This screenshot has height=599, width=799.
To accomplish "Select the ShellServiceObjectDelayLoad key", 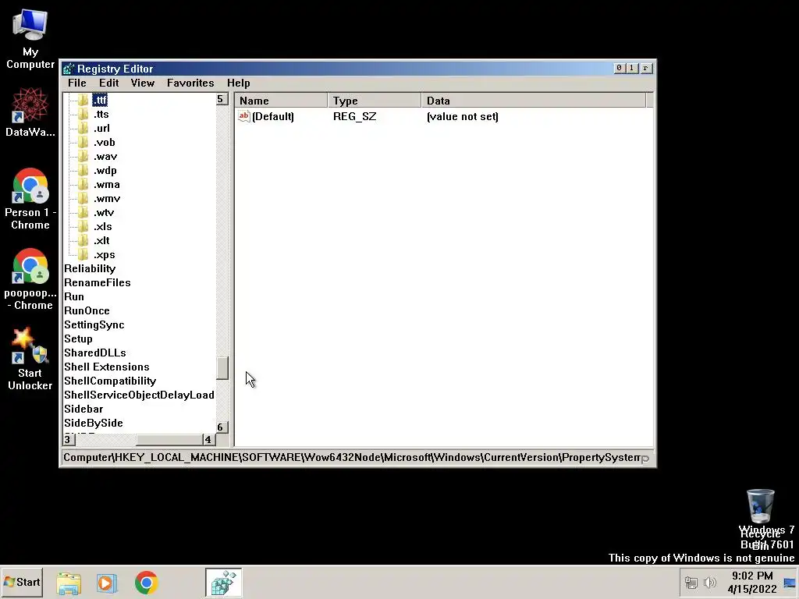I will (139, 395).
